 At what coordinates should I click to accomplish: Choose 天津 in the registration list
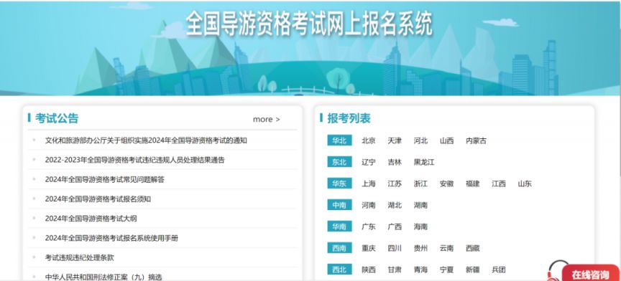coord(395,140)
